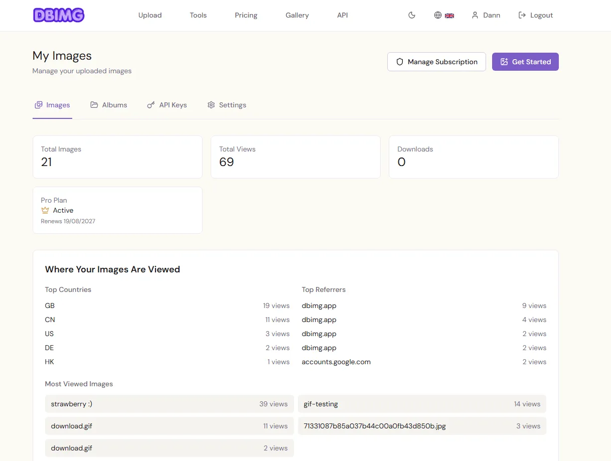The height and width of the screenshot is (461, 611).
Task: Switch to the Albums tab
Action: 109,105
